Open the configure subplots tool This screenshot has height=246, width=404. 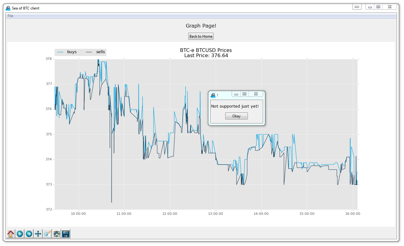(x=57, y=233)
